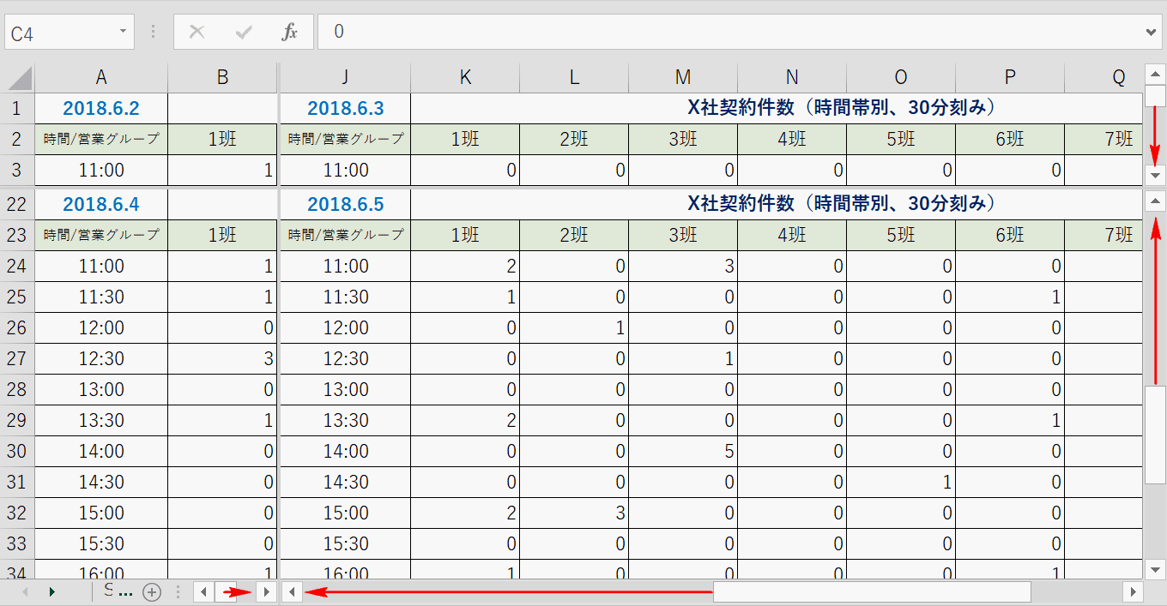
Task: Click the date cell 2018.6.5
Action: [346, 205]
